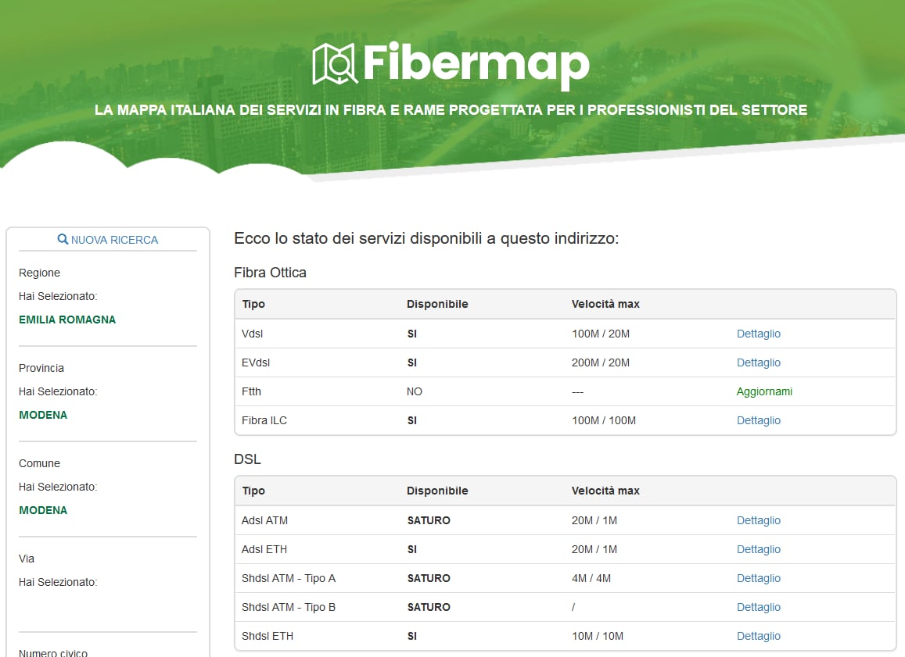Screen dimensions: 905x657
Task: Click Tipo header in DSL table
Action: coord(253,491)
